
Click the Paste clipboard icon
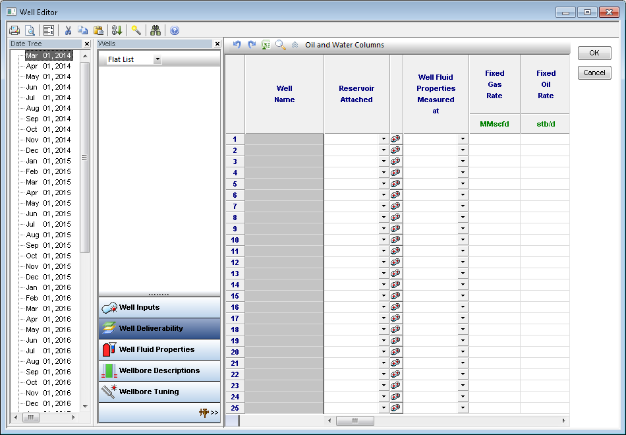(98, 30)
